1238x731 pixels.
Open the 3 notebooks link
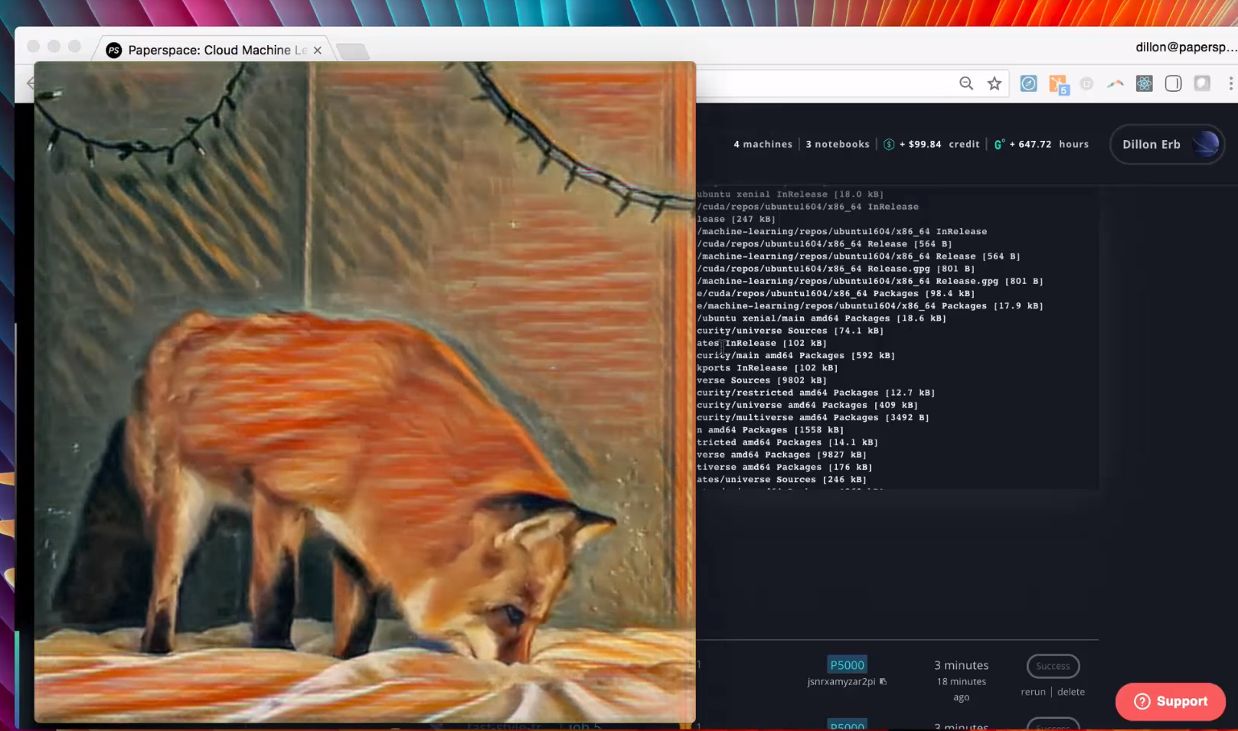click(838, 144)
